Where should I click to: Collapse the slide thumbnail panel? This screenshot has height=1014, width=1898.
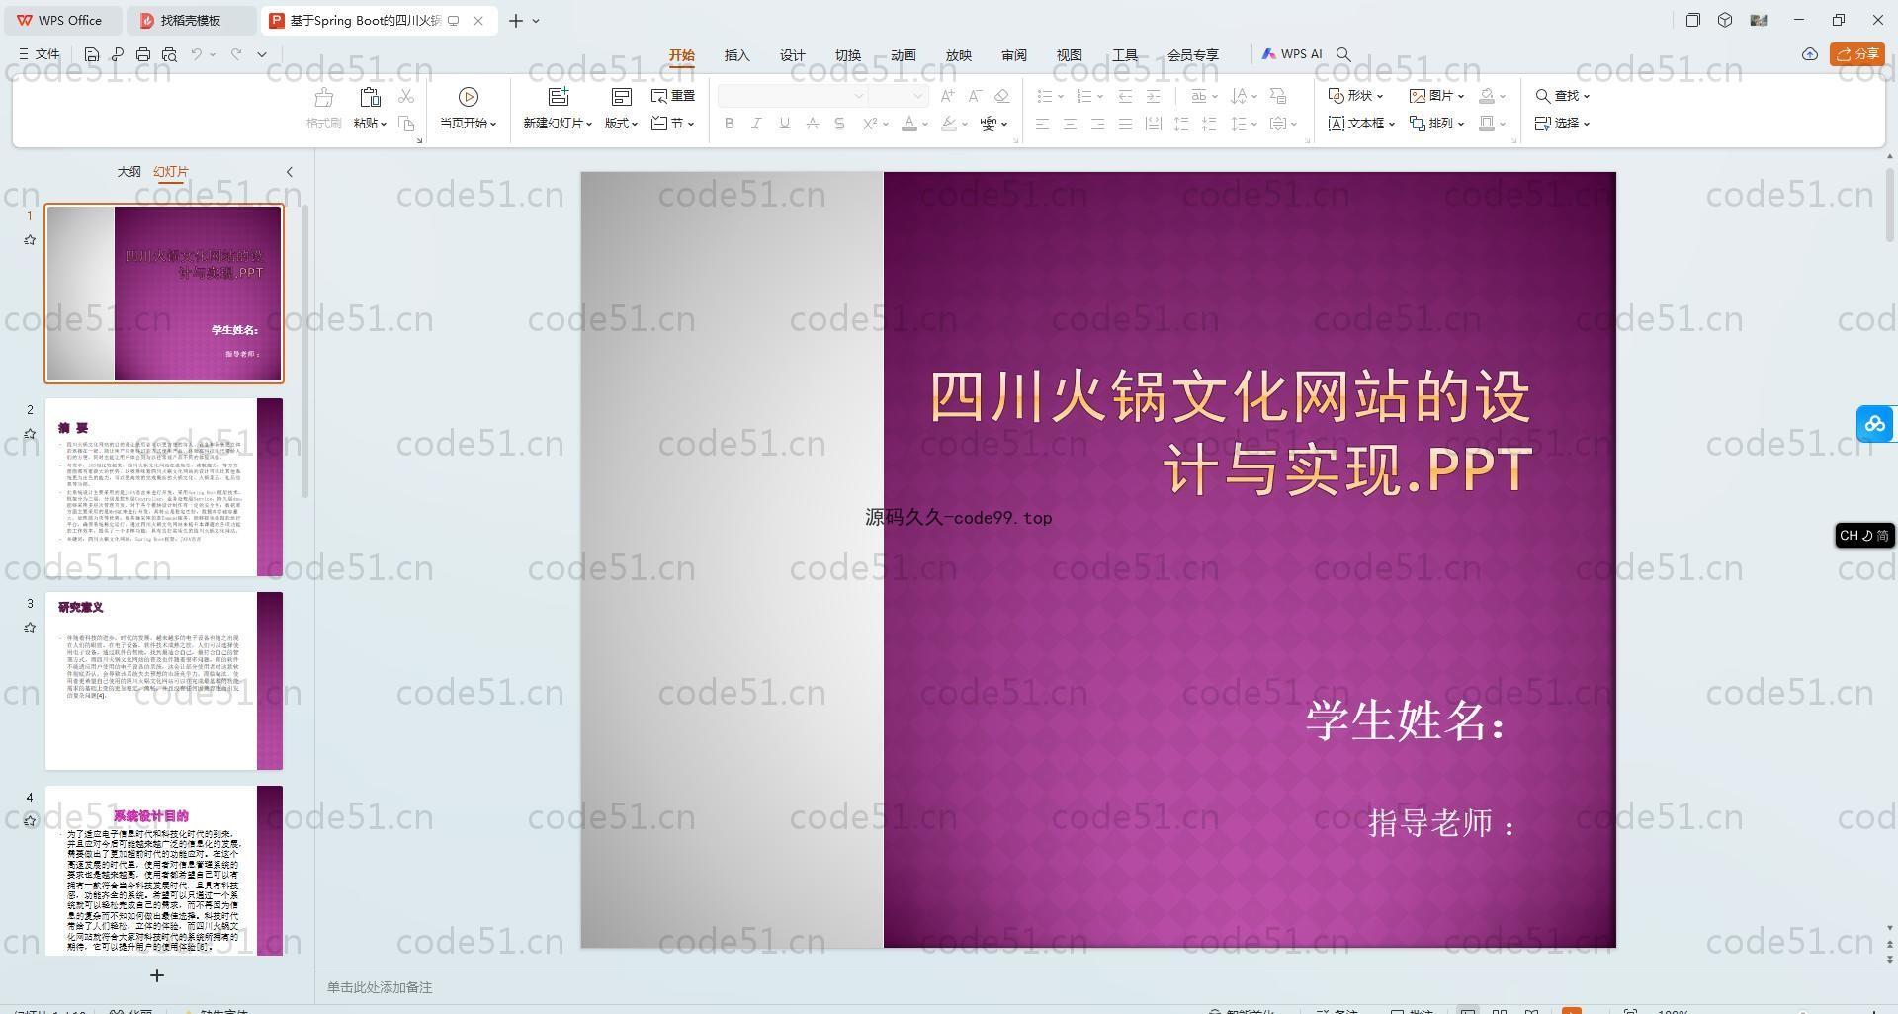(290, 172)
